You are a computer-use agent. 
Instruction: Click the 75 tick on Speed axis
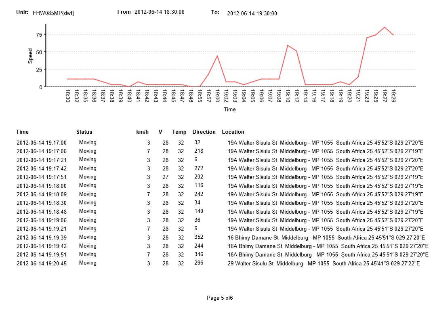click(x=39, y=34)
